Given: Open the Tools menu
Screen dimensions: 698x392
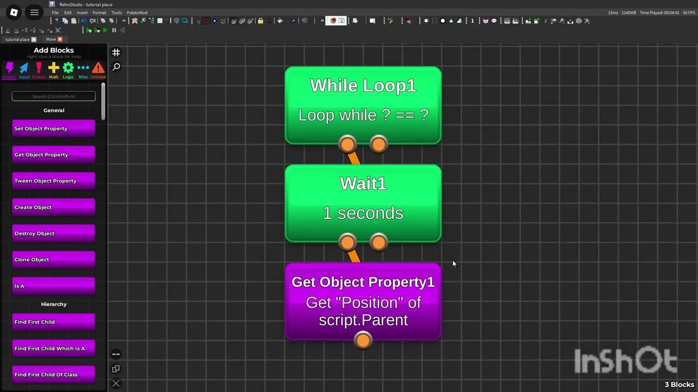Looking at the screenshot, I should tap(117, 13).
